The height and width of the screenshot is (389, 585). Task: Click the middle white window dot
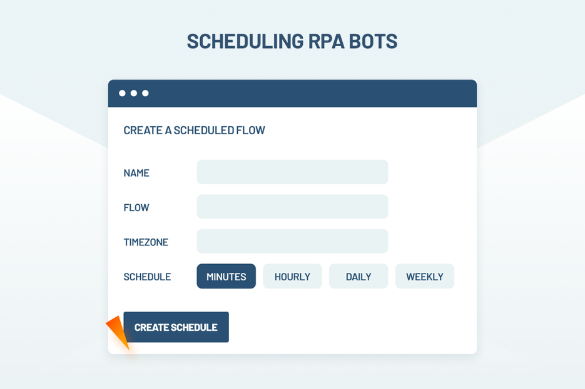pos(134,94)
